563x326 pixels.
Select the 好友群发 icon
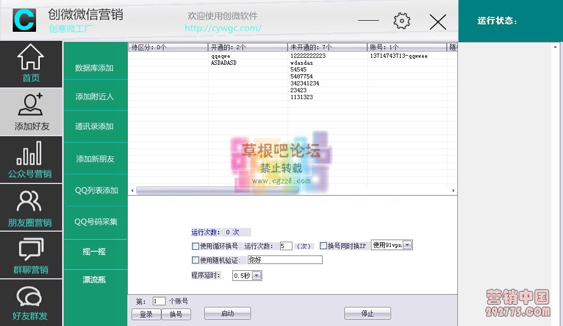(x=31, y=302)
